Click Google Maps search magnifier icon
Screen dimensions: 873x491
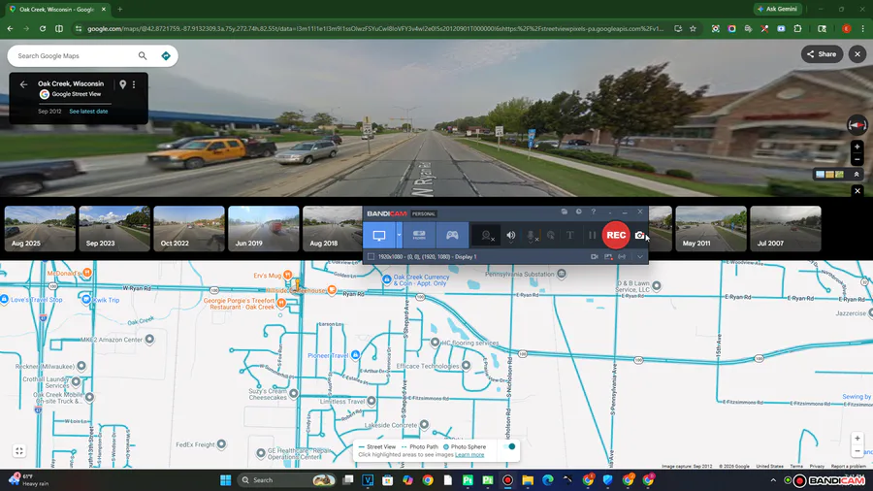pos(143,55)
